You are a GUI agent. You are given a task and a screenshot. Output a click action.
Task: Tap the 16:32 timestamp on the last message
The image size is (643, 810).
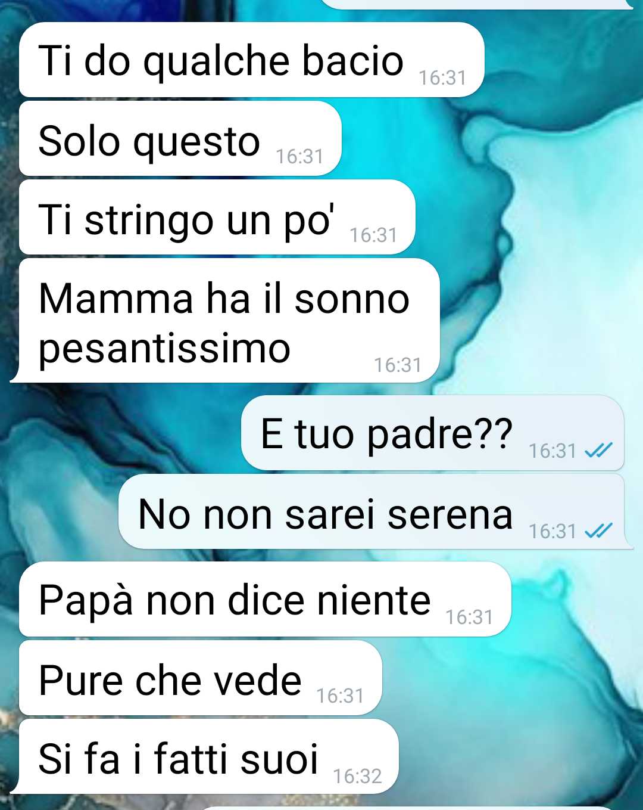pyautogui.click(x=357, y=776)
